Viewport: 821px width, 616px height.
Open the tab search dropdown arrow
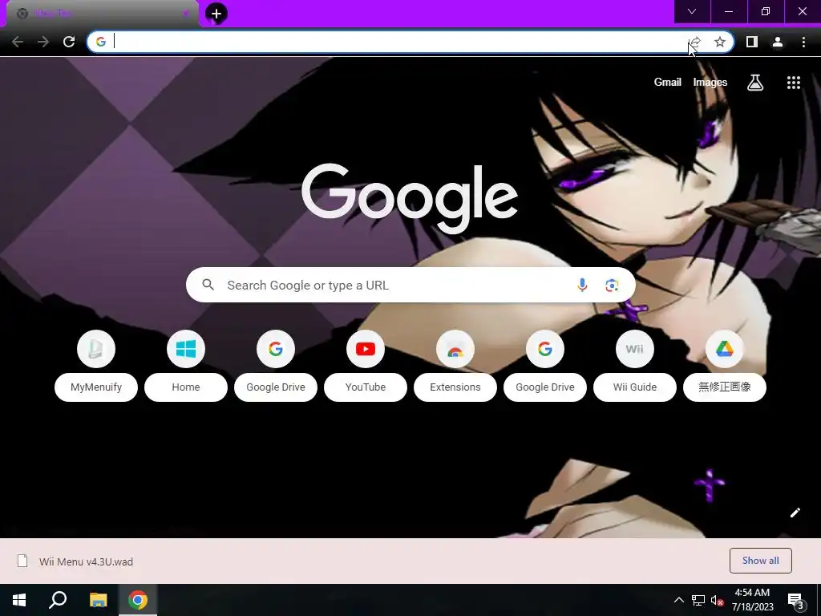pos(692,11)
